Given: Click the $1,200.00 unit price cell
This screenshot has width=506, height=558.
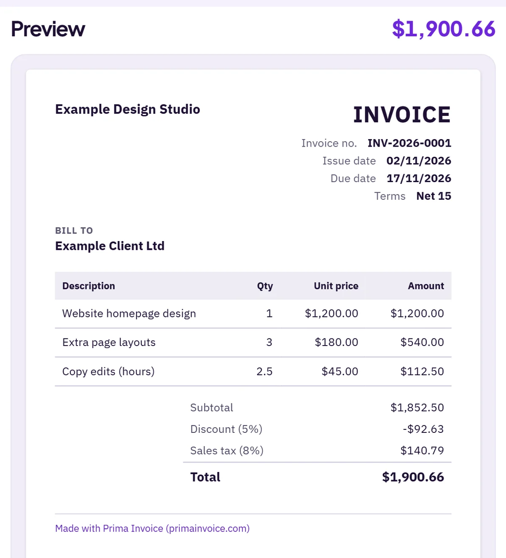Looking at the screenshot, I should tap(331, 314).
